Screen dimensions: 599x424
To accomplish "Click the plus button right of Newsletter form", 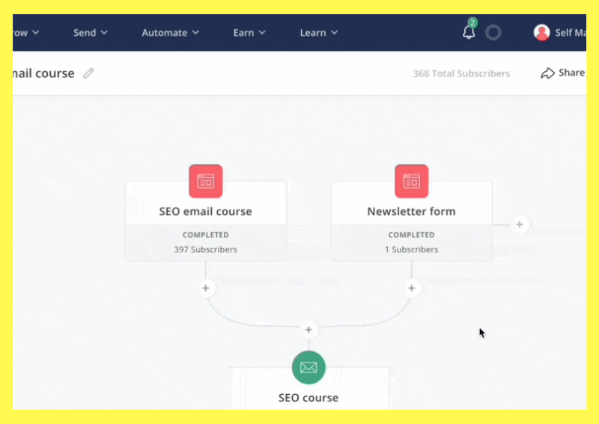I will [520, 225].
